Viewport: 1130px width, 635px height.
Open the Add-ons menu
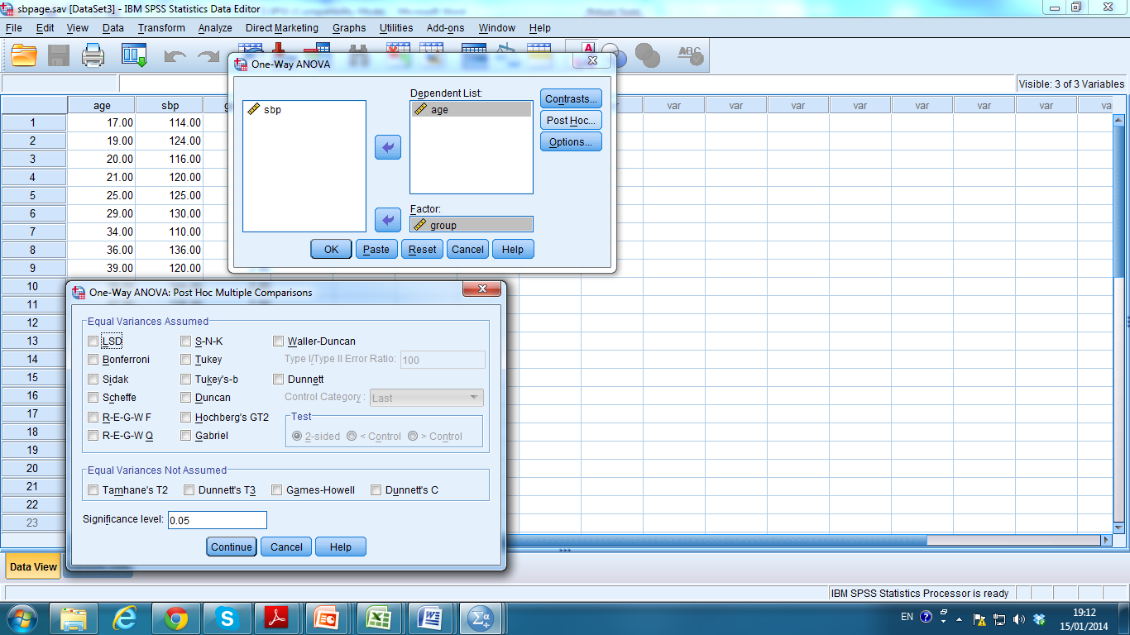click(x=446, y=27)
